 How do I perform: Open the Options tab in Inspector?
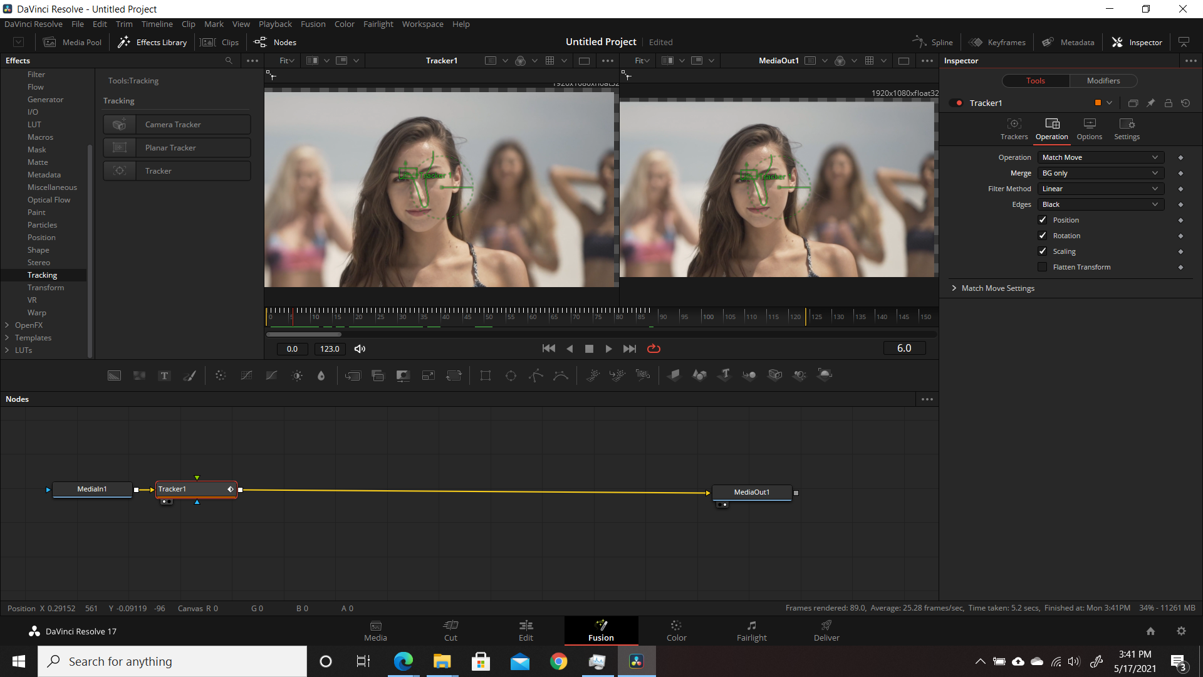[1089, 129]
